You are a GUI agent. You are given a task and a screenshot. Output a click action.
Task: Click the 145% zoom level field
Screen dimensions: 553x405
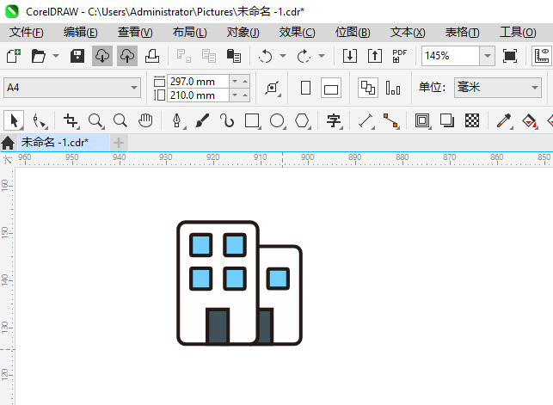[451, 56]
